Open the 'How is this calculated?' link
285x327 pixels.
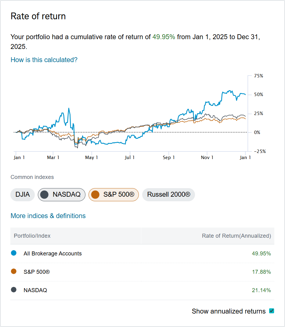[44, 60]
